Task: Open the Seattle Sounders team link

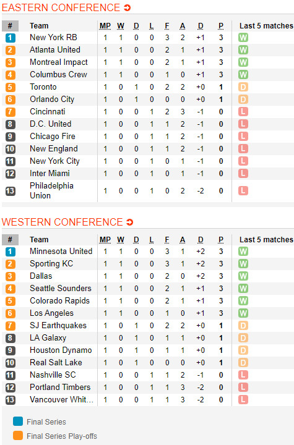Action: [61, 289]
